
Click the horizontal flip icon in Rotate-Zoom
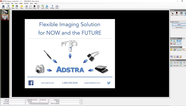pyautogui.click(x=174, y=41)
